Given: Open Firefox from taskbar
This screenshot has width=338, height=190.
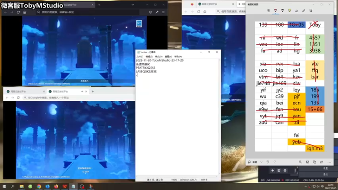Looking at the screenshot, I should tap(56, 186).
